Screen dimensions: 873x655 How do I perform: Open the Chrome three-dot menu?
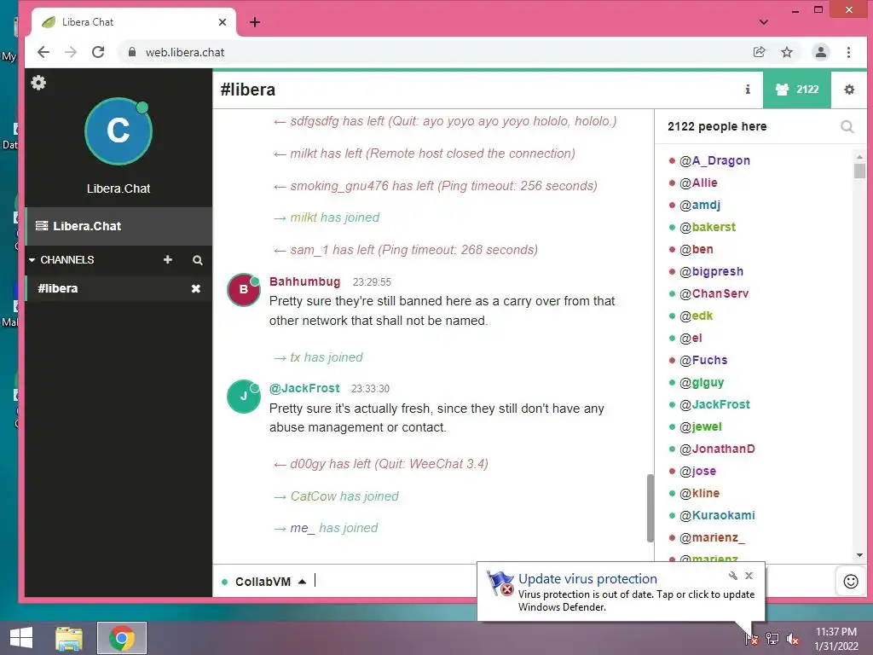(x=848, y=52)
